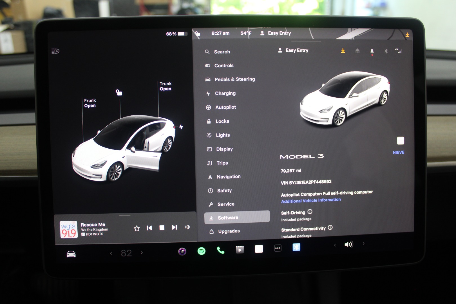Decrease volume with the left chevron
456x304 pixels.
point(335,245)
